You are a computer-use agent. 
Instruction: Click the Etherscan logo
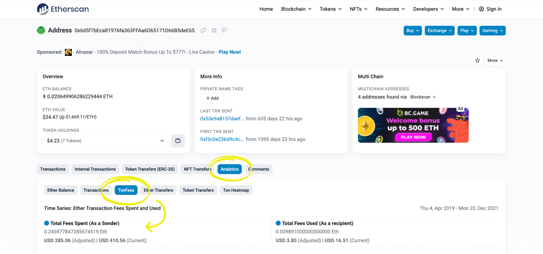pyautogui.click(x=63, y=9)
